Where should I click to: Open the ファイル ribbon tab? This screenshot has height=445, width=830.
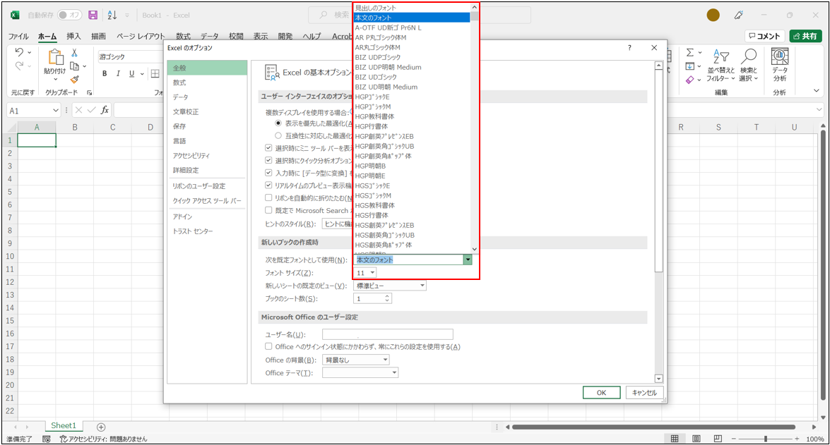coord(18,36)
